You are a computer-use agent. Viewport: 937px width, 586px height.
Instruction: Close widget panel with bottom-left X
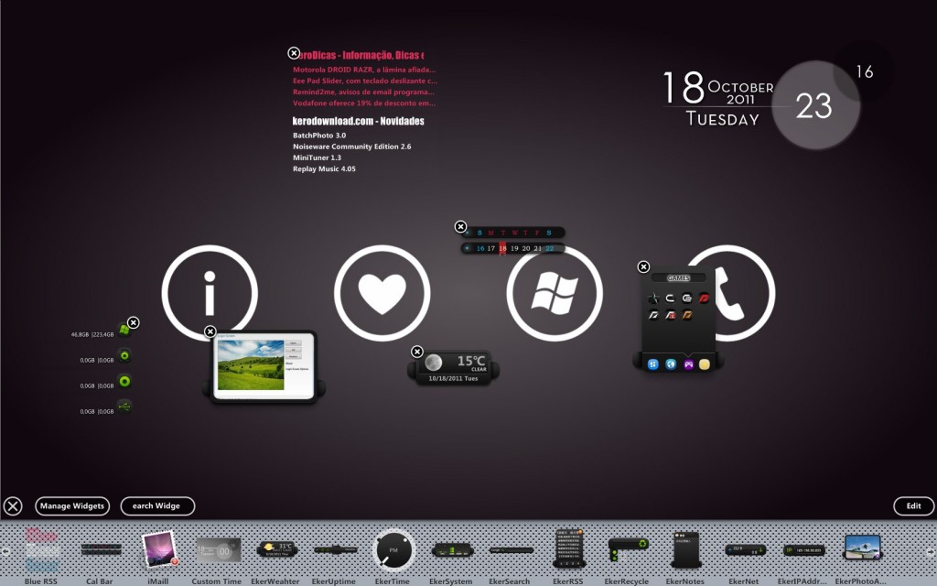pyautogui.click(x=13, y=506)
